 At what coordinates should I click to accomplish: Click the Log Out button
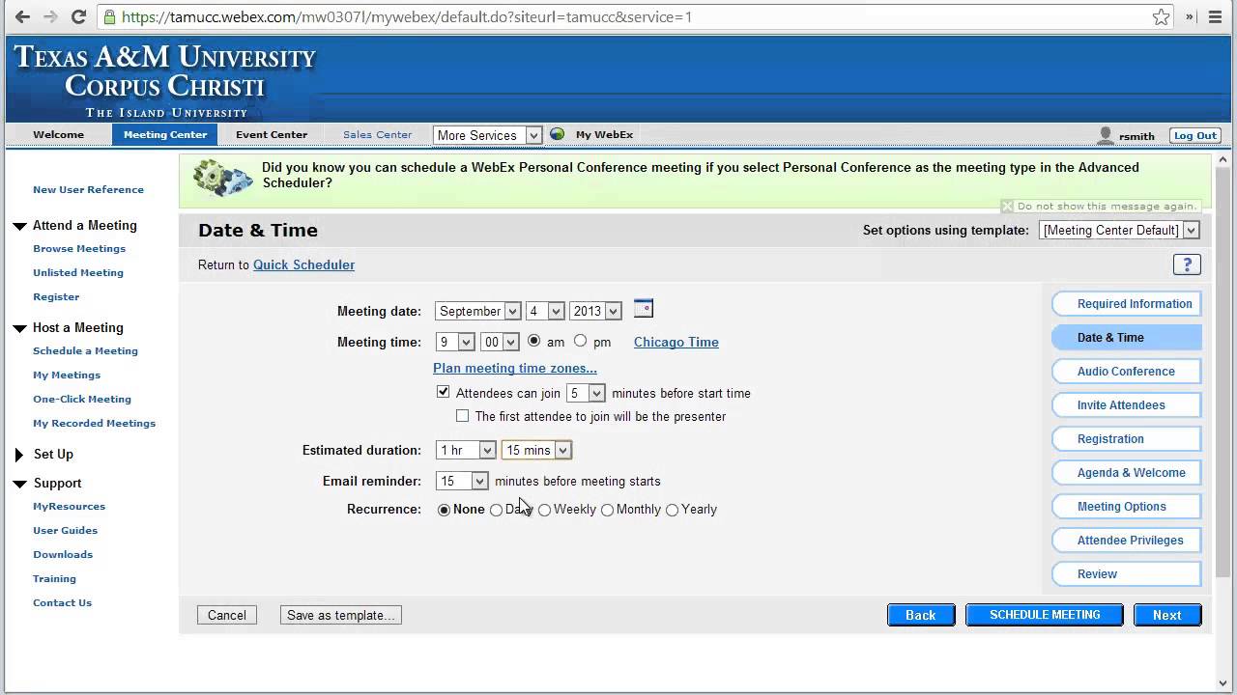tap(1194, 135)
